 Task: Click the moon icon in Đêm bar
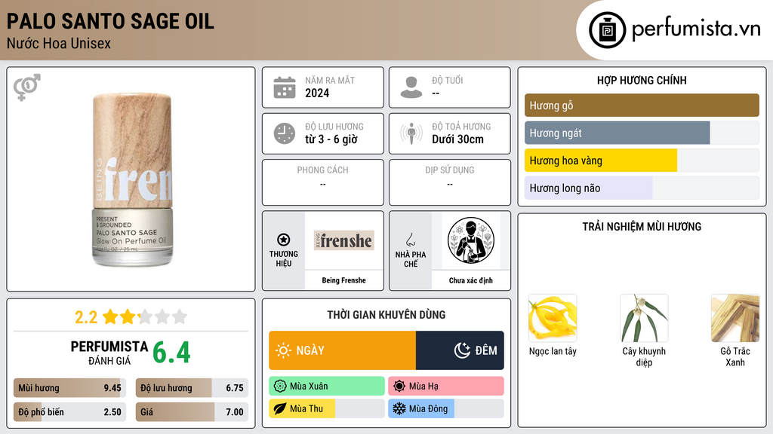tap(462, 350)
